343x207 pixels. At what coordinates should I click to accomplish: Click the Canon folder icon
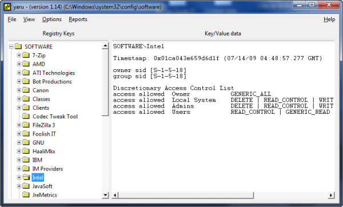26,90
